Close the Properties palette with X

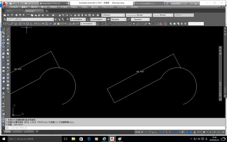[x=225, y=28]
